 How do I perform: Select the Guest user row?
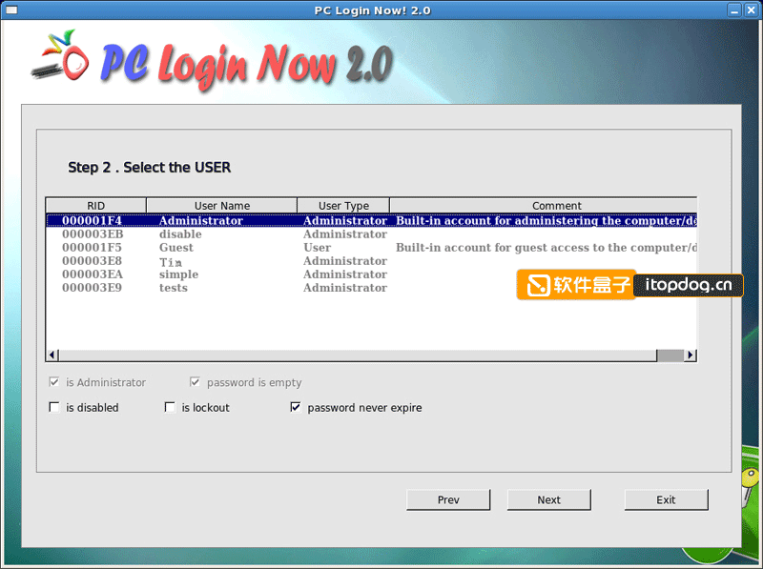click(372, 248)
